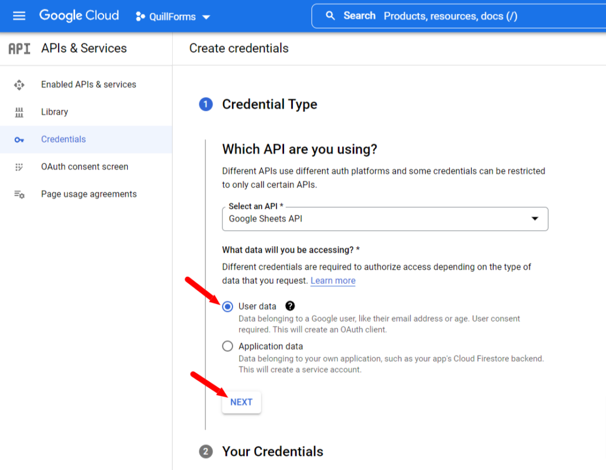This screenshot has width=606, height=470.
Task: Click the OAuth consent screen icon
Action: [x=19, y=167]
